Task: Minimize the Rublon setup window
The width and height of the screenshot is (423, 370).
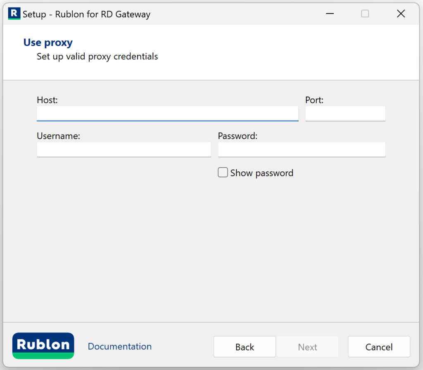Action: (330, 14)
